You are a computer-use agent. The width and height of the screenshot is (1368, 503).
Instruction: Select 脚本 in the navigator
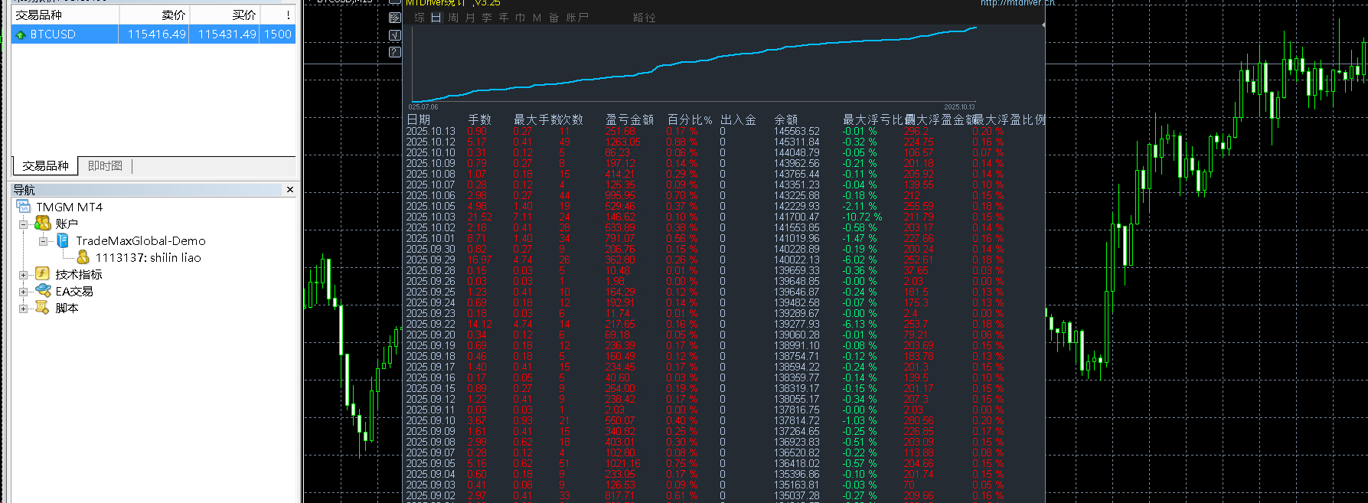pos(67,308)
